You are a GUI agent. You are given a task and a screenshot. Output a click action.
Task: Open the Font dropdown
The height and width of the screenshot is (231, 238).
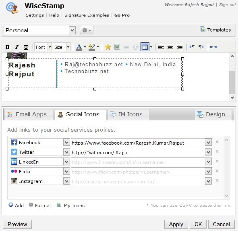point(43,47)
